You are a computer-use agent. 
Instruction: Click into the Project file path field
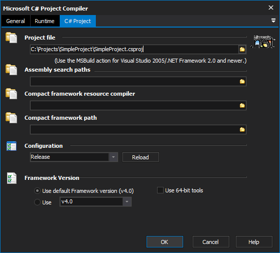134,49
